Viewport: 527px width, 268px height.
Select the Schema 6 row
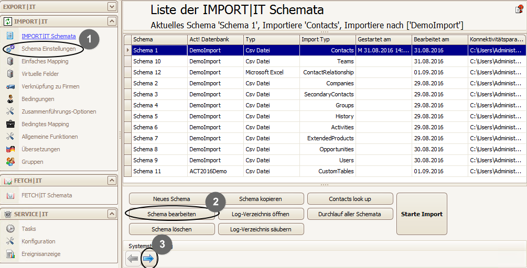tap(325, 127)
